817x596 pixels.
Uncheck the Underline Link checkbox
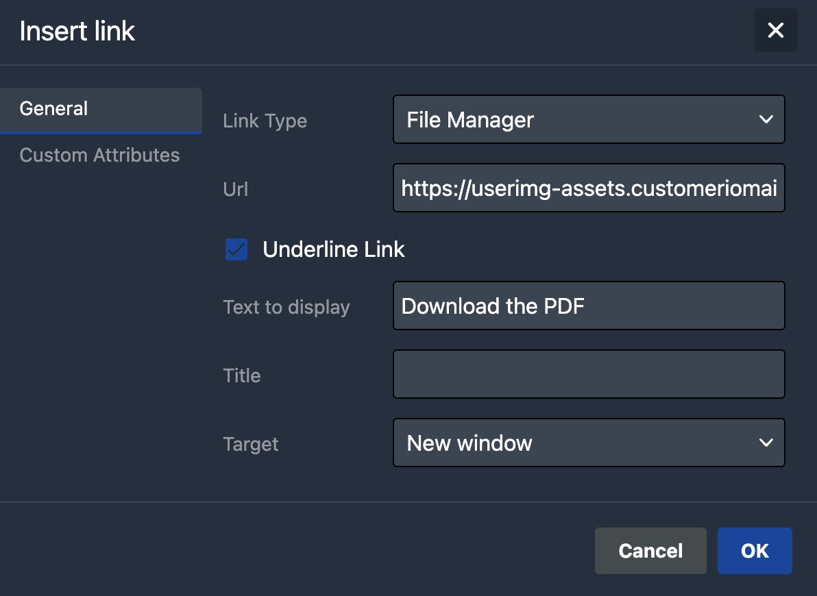click(236, 249)
